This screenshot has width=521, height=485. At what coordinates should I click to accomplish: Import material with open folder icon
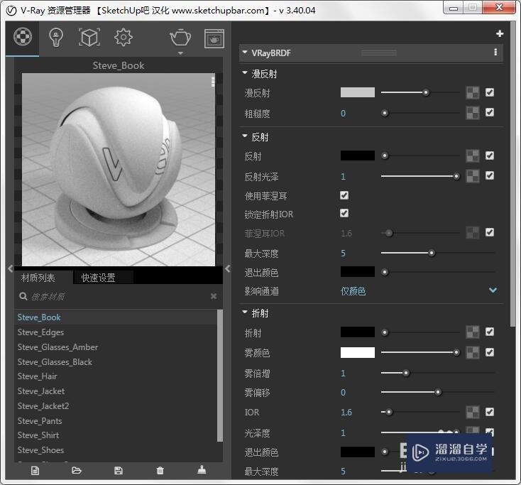pyautogui.click(x=77, y=470)
